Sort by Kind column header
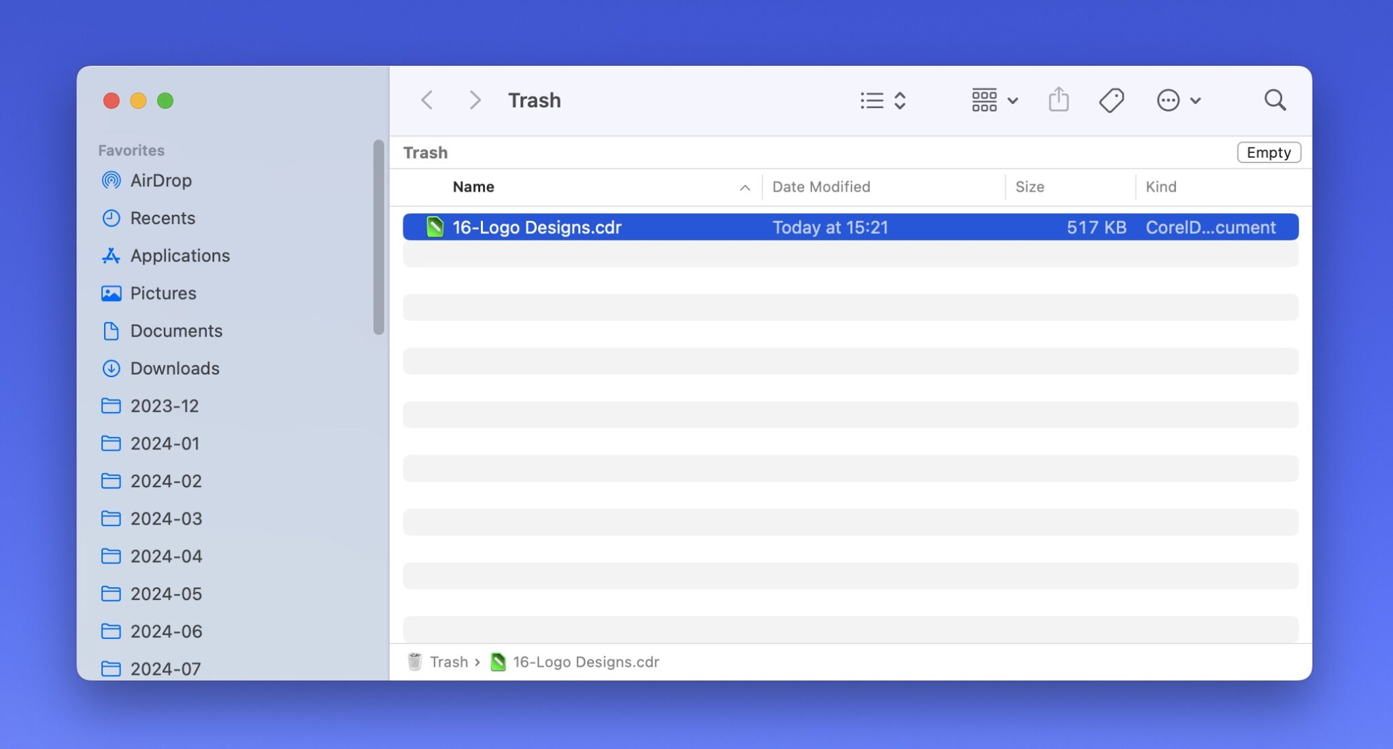The width and height of the screenshot is (1393, 749). [x=1160, y=187]
